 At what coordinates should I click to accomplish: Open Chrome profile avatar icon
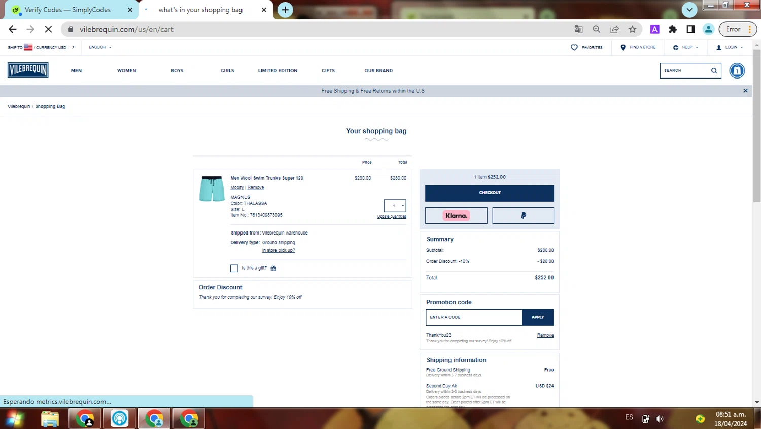pos(708,29)
